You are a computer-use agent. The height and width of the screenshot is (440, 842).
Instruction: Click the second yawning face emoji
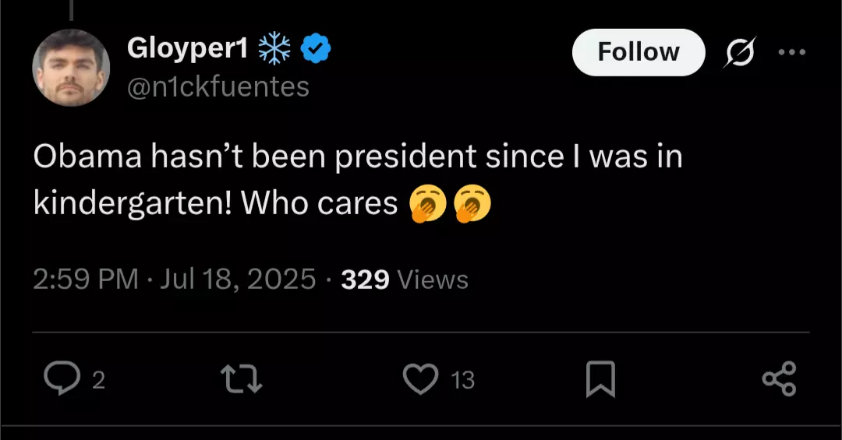coord(472,203)
